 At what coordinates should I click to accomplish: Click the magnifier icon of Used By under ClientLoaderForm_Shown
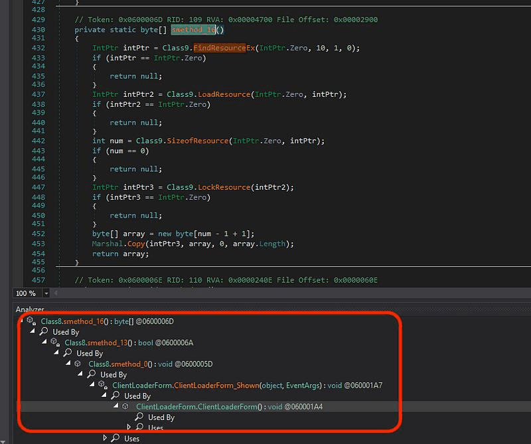[x=115, y=396]
